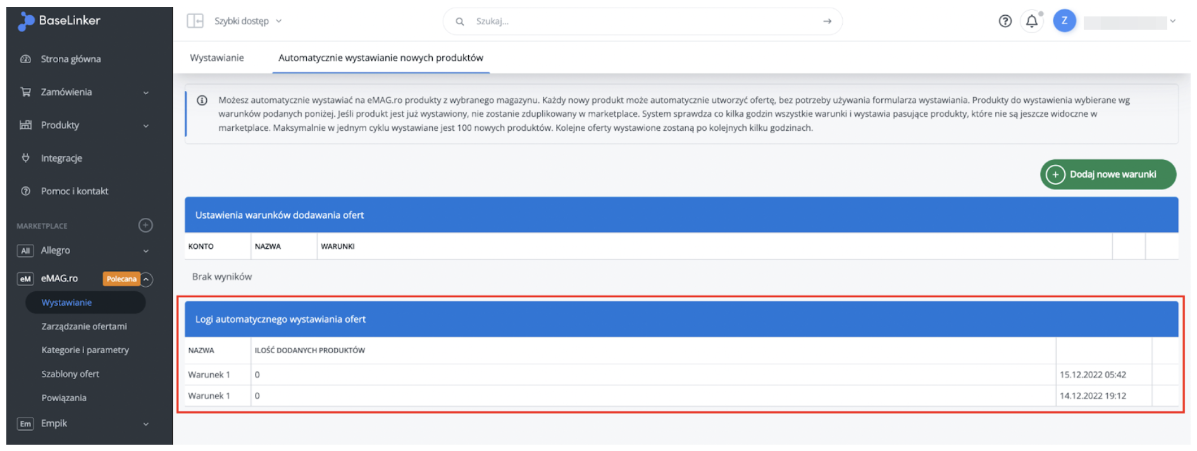Expand the Empik marketplace section
The height and width of the screenshot is (451, 1197).
pyautogui.click(x=87, y=423)
